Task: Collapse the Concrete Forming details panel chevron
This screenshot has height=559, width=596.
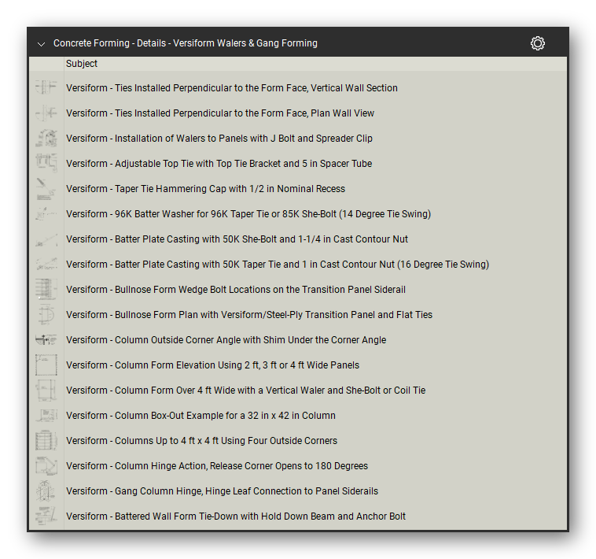Action: [41, 44]
